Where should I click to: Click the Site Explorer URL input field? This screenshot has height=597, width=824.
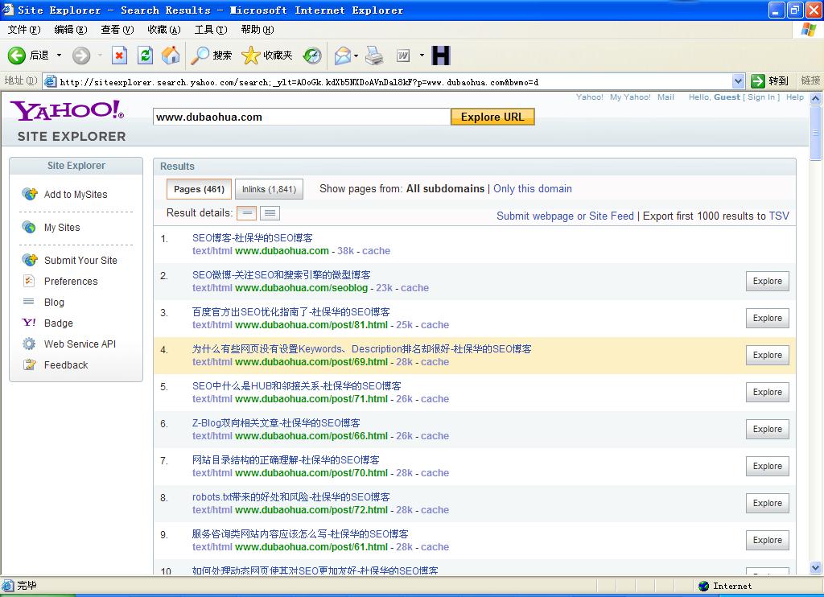tap(302, 117)
